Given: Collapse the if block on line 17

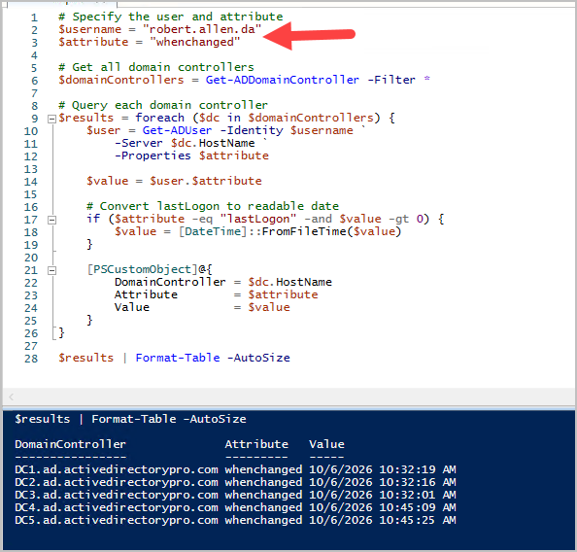Looking at the screenshot, I should (x=51, y=220).
